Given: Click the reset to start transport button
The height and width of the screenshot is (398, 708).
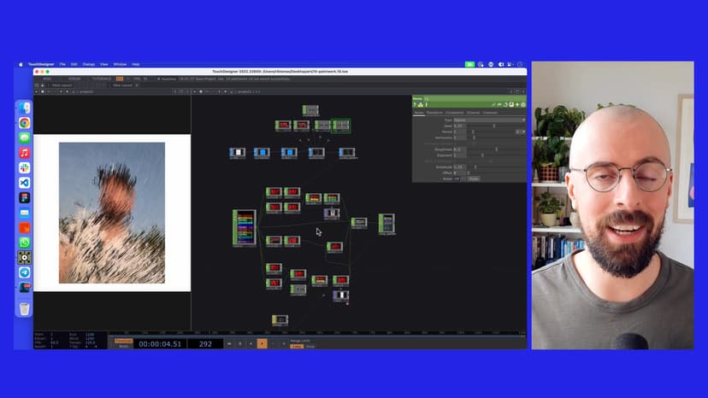Looking at the screenshot, I should point(229,344).
